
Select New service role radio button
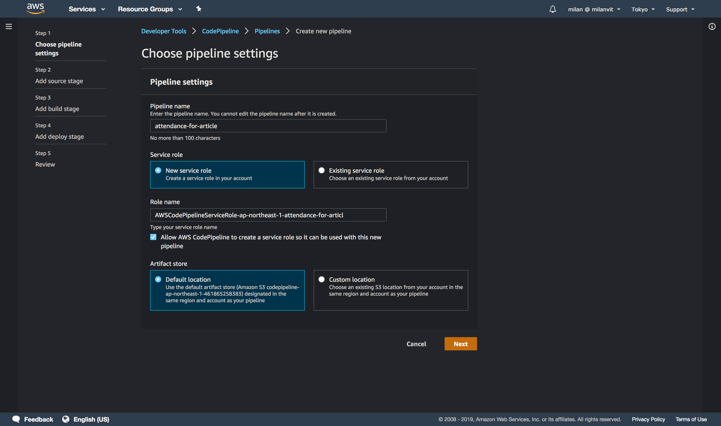pyautogui.click(x=159, y=170)
